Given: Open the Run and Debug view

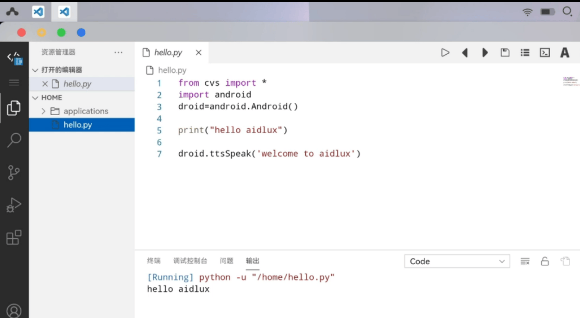Looking at the screenshot, I should pos(14,205).
